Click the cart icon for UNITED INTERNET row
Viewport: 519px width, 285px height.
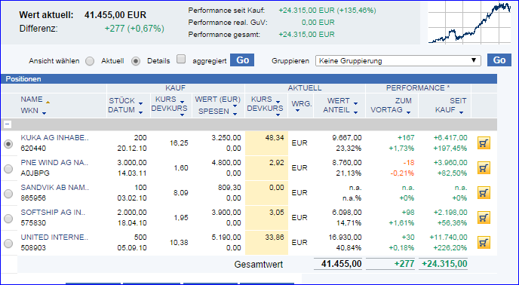pyautogui.click(x=484, y=243)
